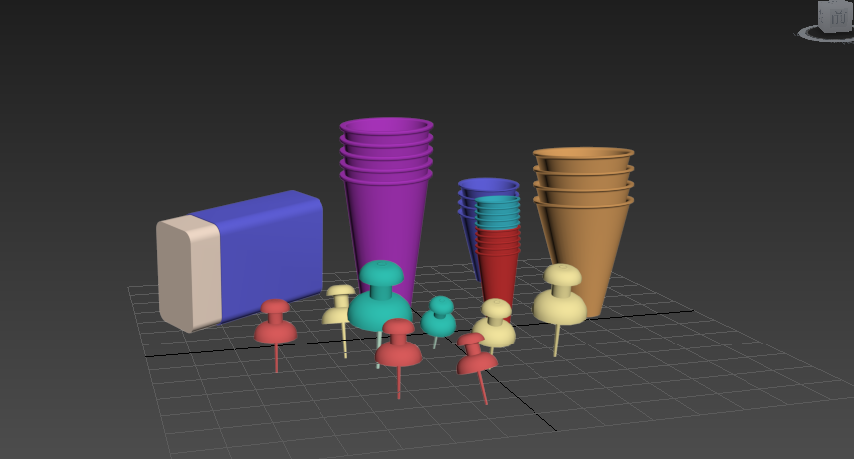Select the tilted red pushpin in front

(476, 355)
